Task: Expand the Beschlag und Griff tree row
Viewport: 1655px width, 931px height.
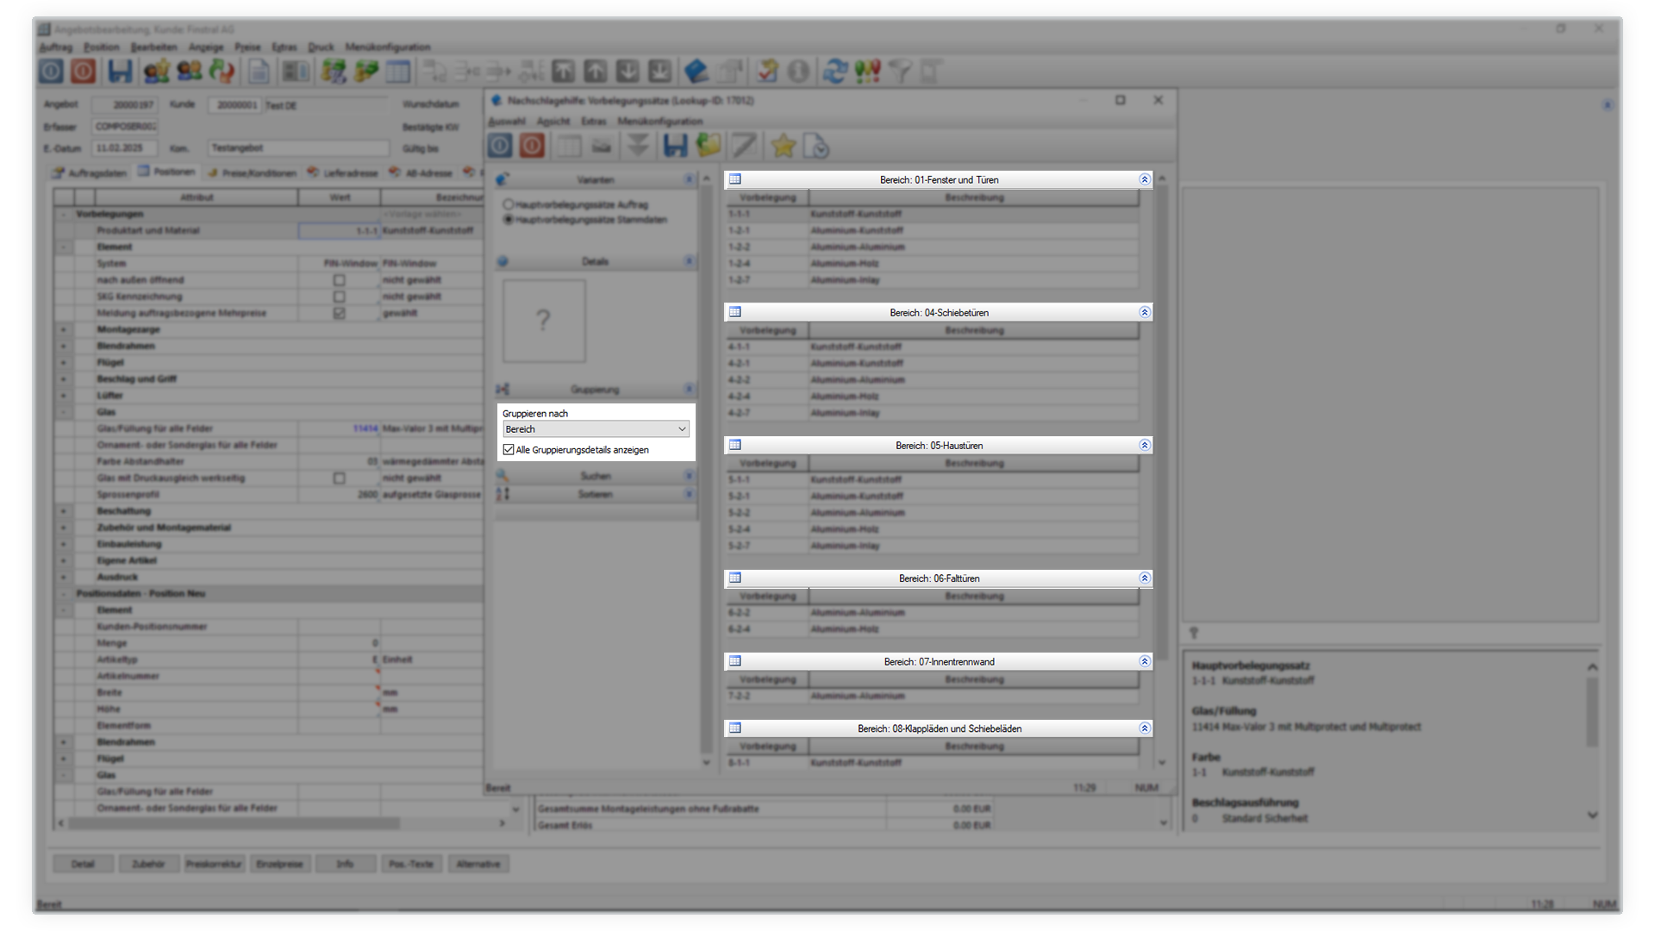Action: point(64,378)
